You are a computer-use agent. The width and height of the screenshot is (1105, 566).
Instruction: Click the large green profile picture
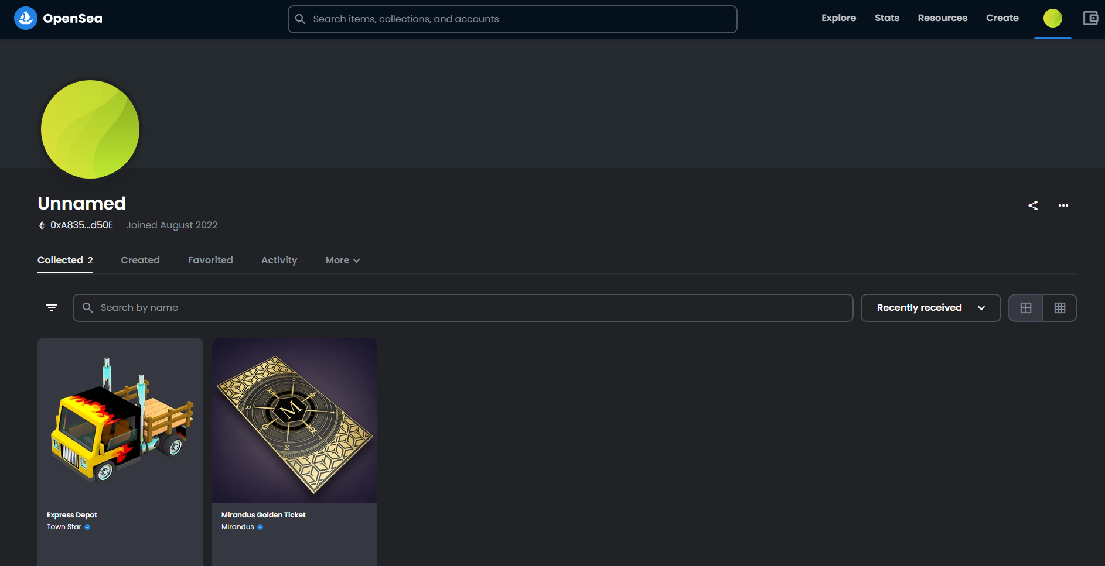point(90,129)
